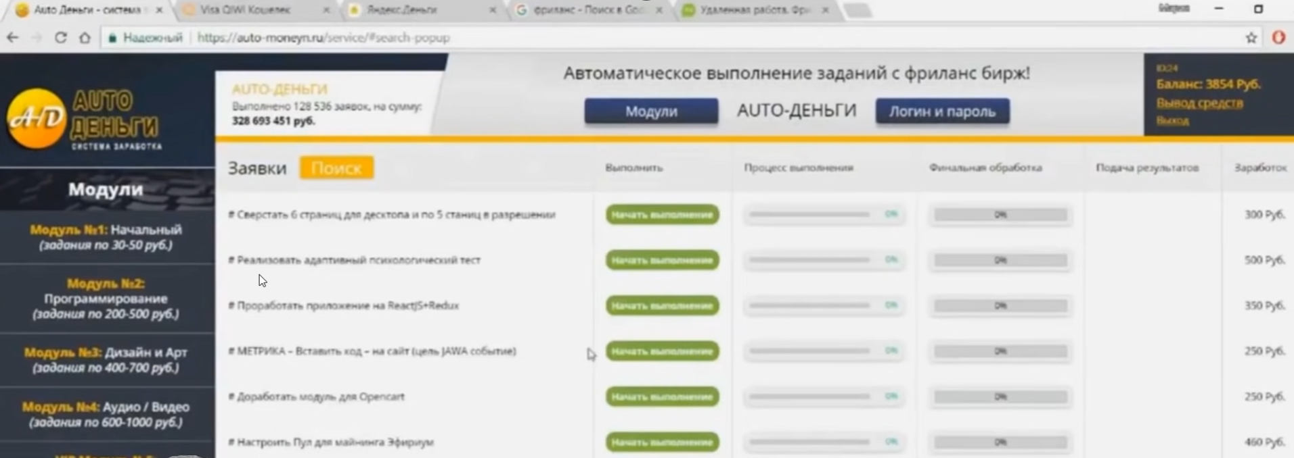
Task: Click the Opera extension icon in toolbar
Action: pos(1278,38)
